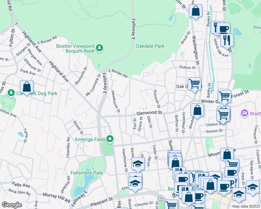Open shopping bag marker over Cedar Park Dog Park
This screenshot has width=261, height=209.
(27, 87)
